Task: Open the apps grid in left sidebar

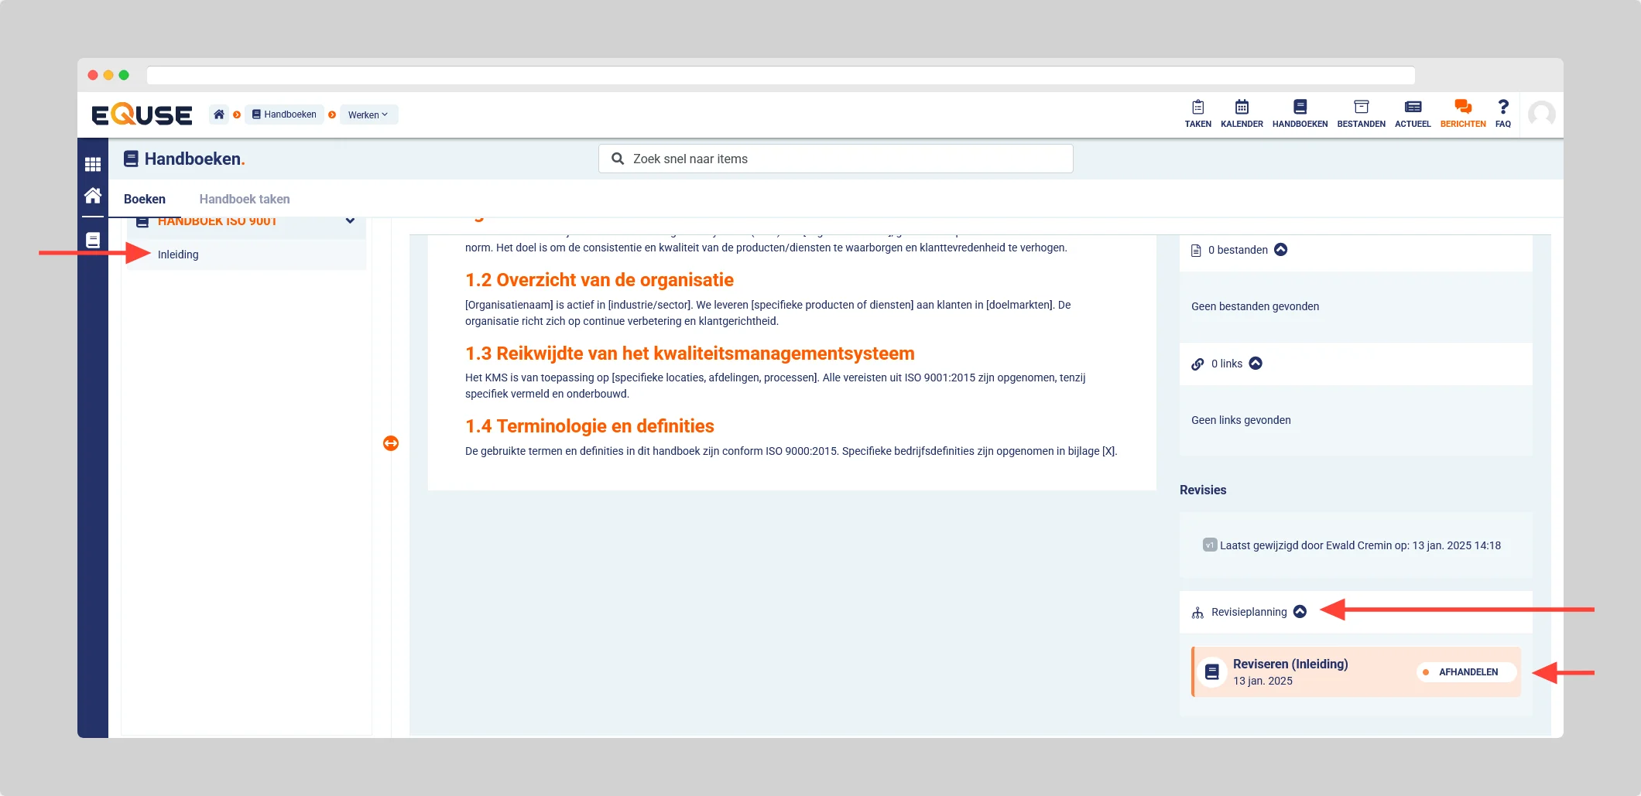Action: (x=93, y=164)
